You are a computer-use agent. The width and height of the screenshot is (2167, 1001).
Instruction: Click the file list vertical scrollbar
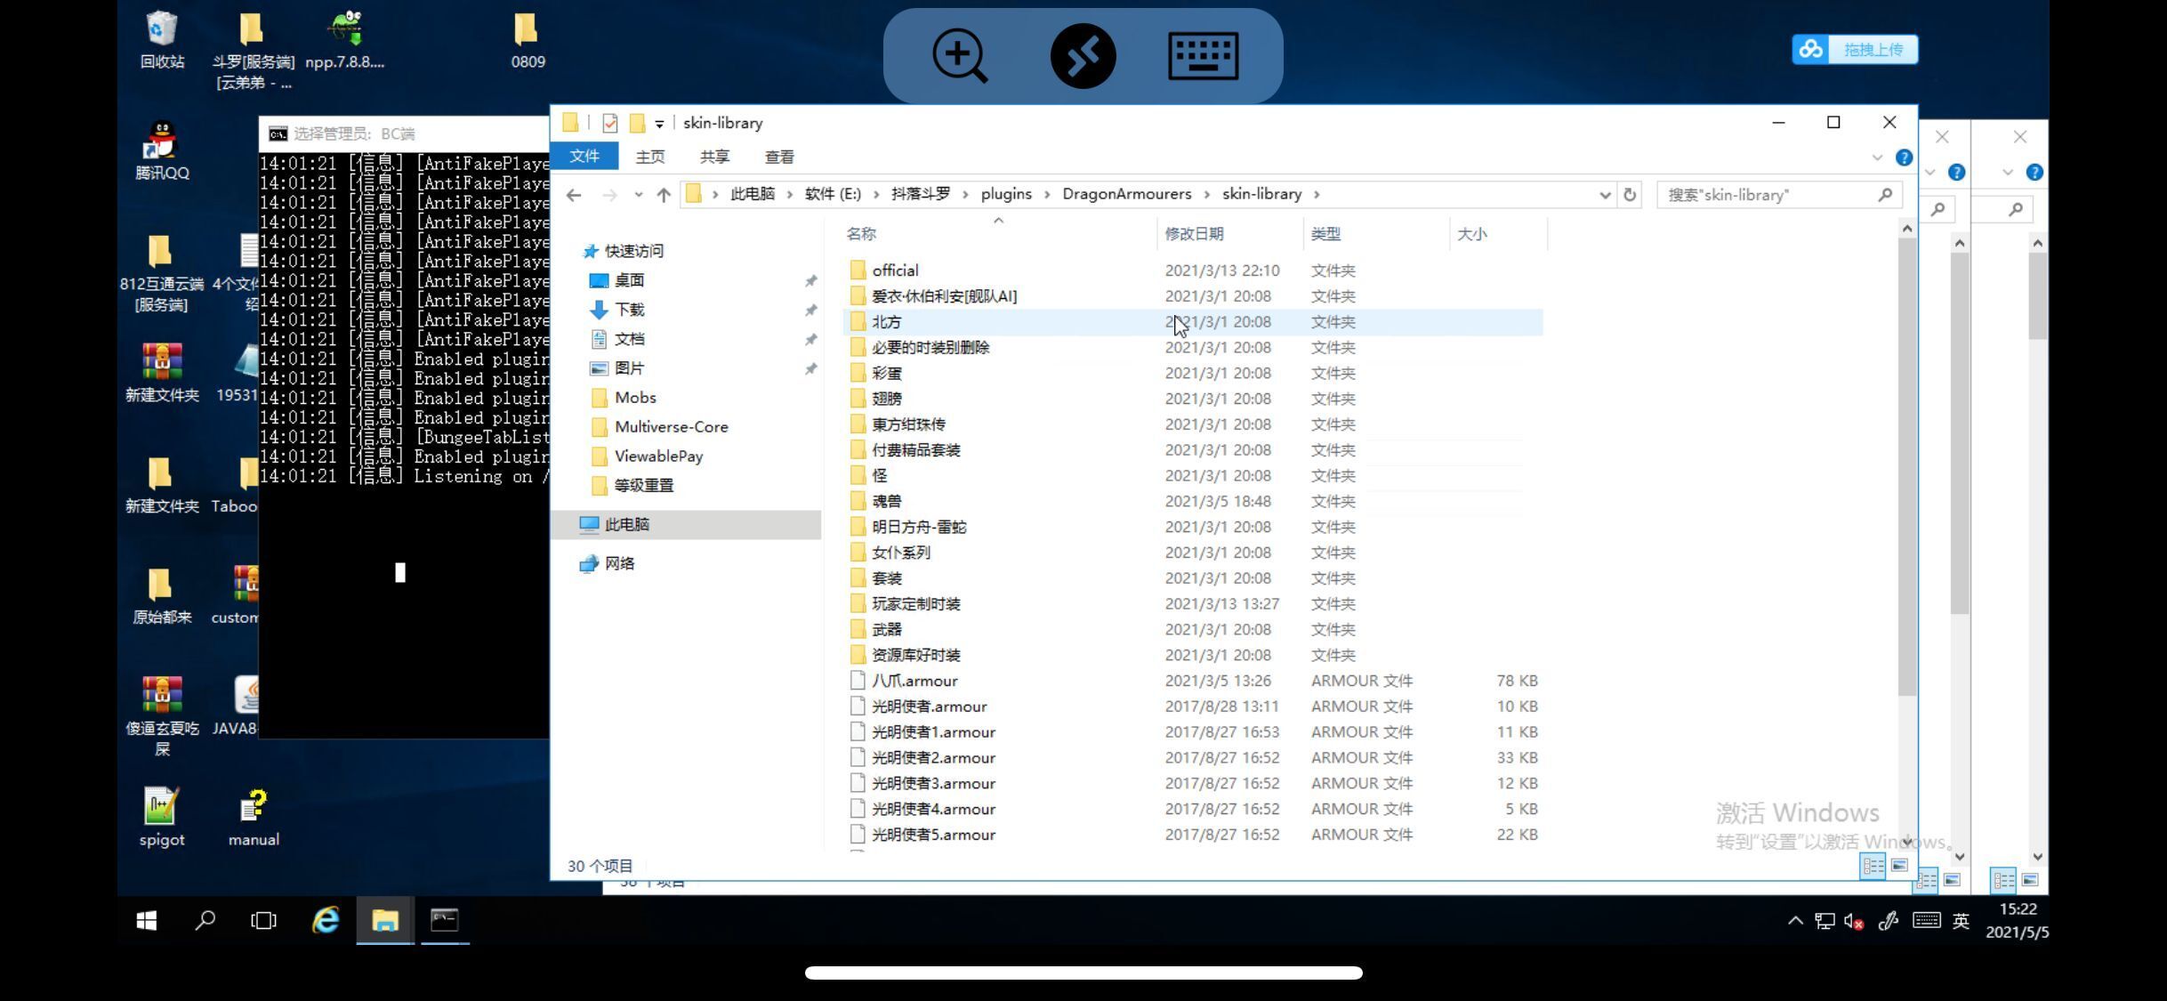[1906, 467]
